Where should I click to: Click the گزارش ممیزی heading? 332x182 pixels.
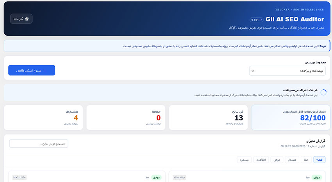[x=316, y=141]
